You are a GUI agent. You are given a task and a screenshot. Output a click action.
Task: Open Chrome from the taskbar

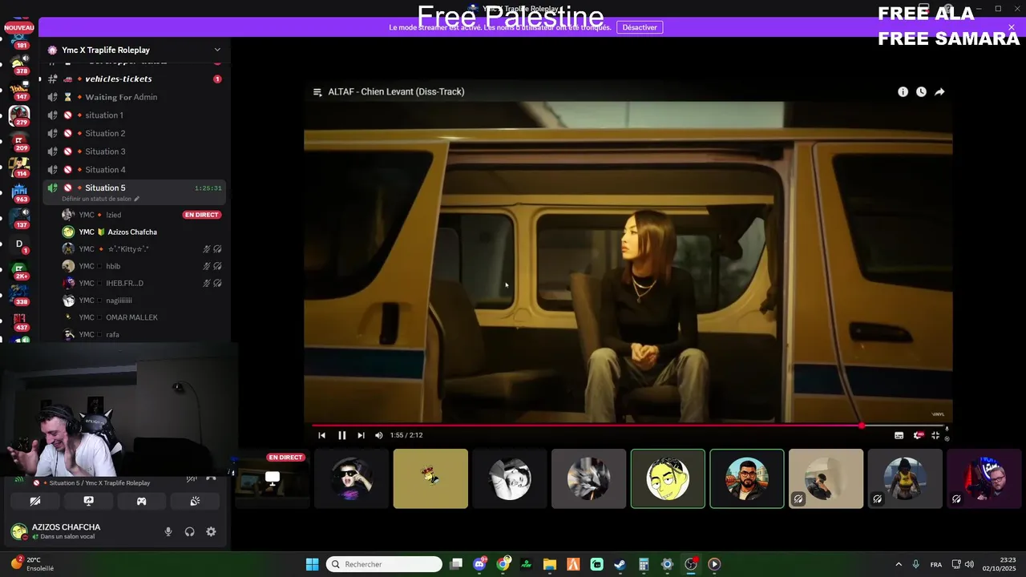[503, 564]
